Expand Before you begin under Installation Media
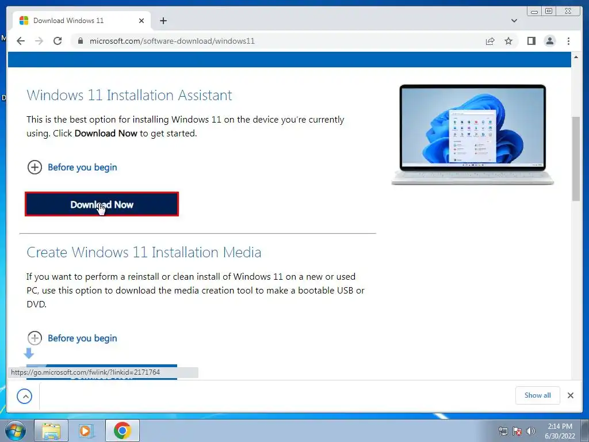This screenshot has width=589, height=442. [72, 338]
